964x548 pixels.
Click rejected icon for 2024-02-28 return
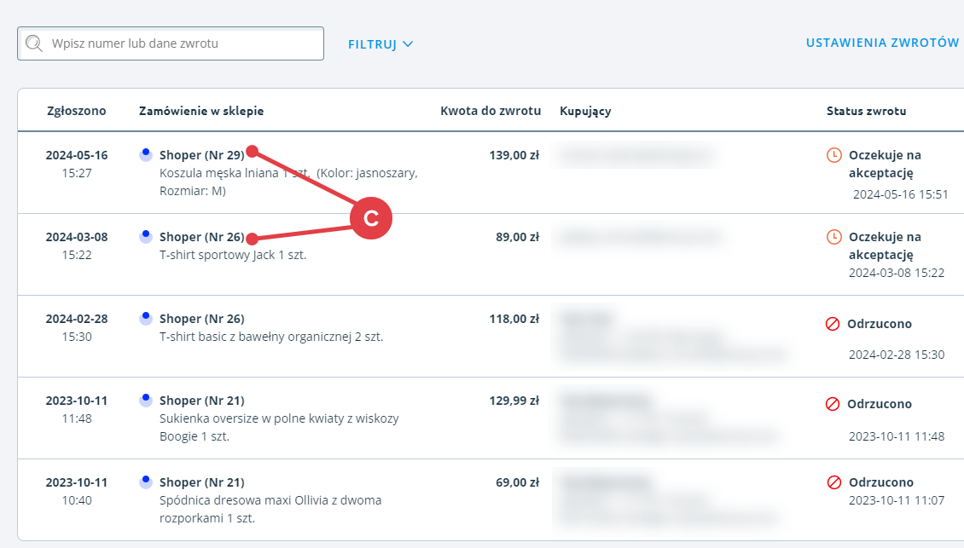pos(833,324)
